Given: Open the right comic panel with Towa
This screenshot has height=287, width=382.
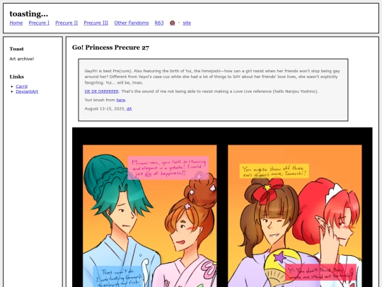Looking at the screenshot, I should tap(295, 216).
